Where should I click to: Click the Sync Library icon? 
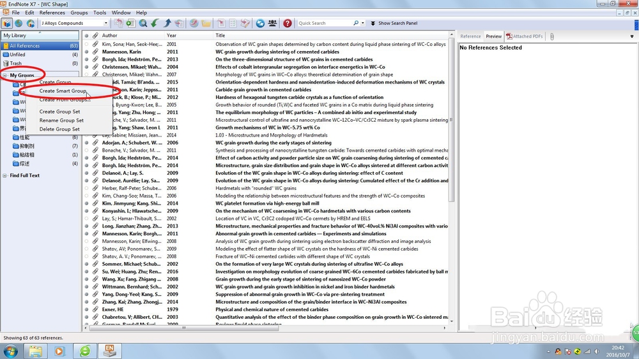260,23
